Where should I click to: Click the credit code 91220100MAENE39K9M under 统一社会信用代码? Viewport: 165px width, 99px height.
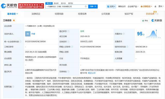point(35,42)
